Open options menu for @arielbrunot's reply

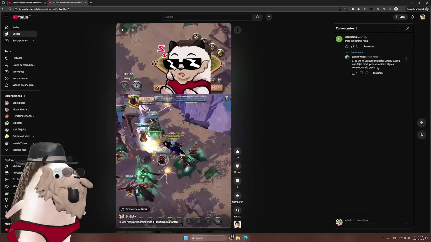point(406,59)
